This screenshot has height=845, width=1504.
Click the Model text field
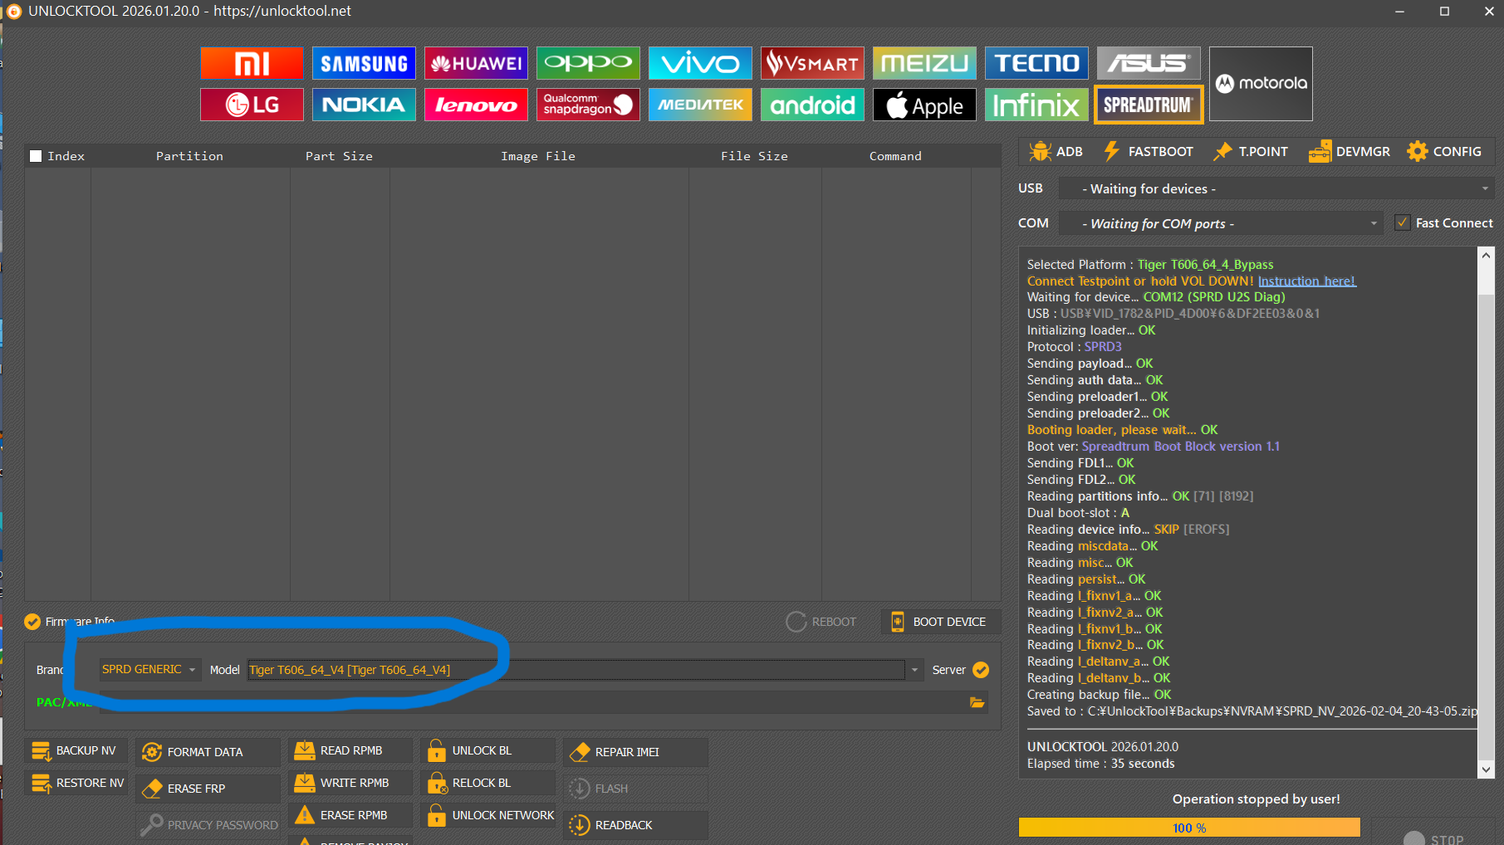point(576,670)
